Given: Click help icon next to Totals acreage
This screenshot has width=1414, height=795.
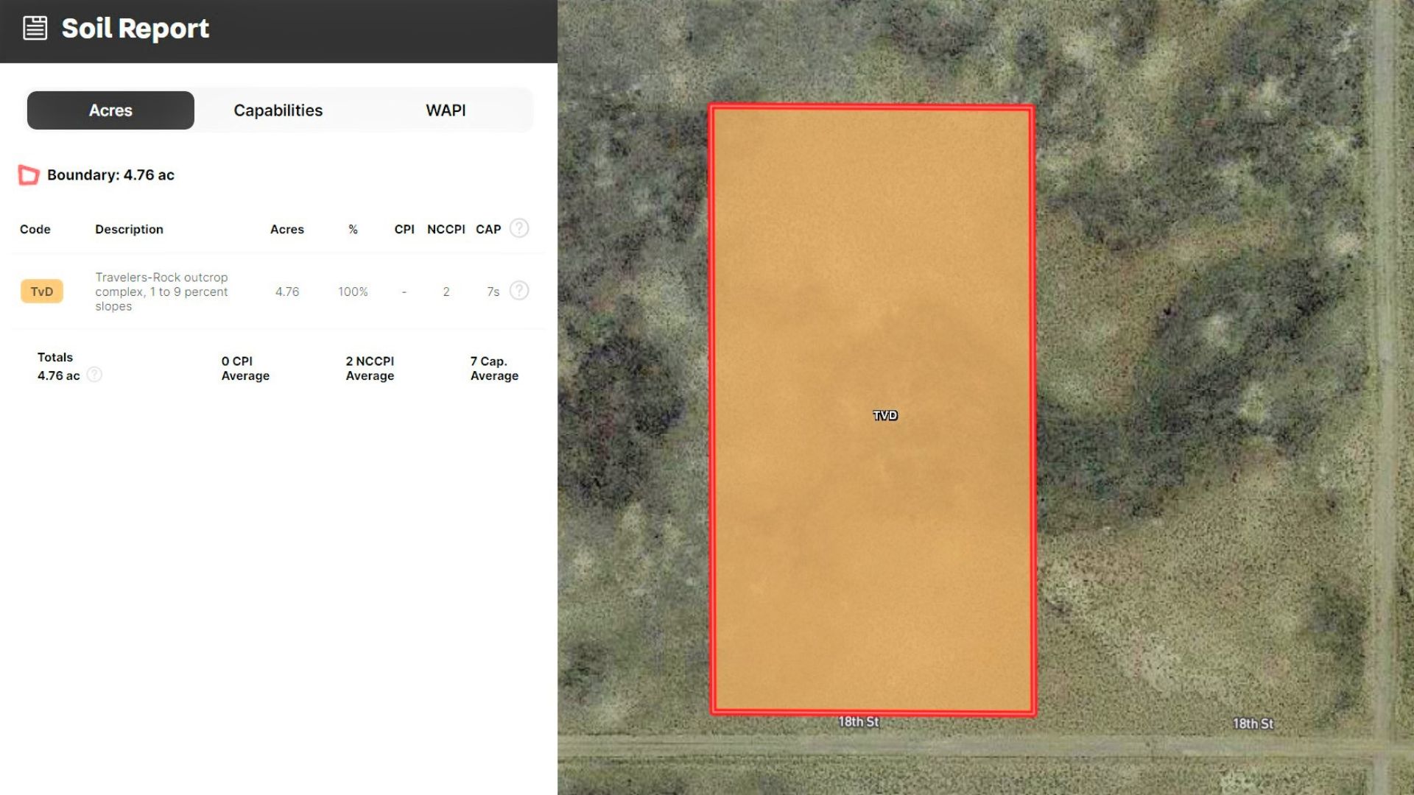Looking at the screenshot, I should (x=94, y=375).
